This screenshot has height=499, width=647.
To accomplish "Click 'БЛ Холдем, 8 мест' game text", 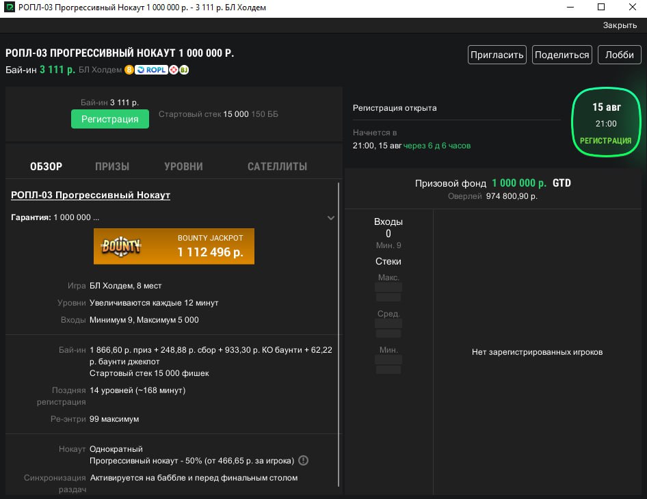I will 125,286.
